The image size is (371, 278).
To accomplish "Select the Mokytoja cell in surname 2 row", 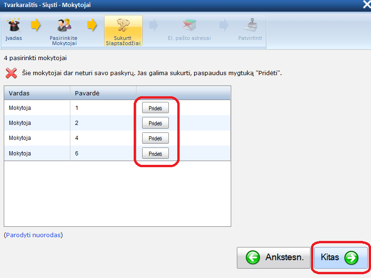I will point(37,123).
